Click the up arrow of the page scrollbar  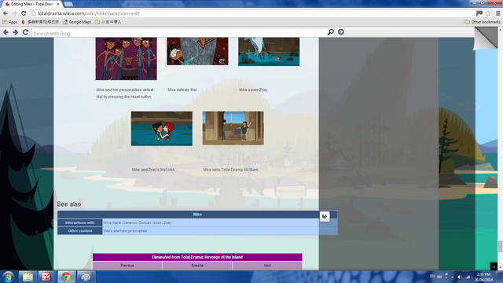click(500, 30)
